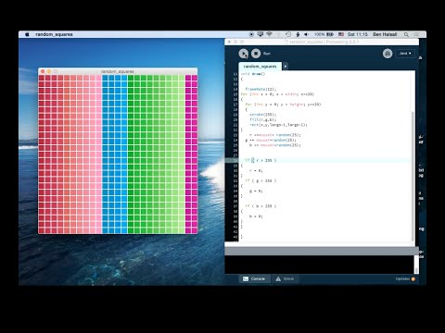The height and width of the screenshot is (333, 445).
Task: Click the US flag input source icon
Action: pyautogui.click(x=341, y=34)
